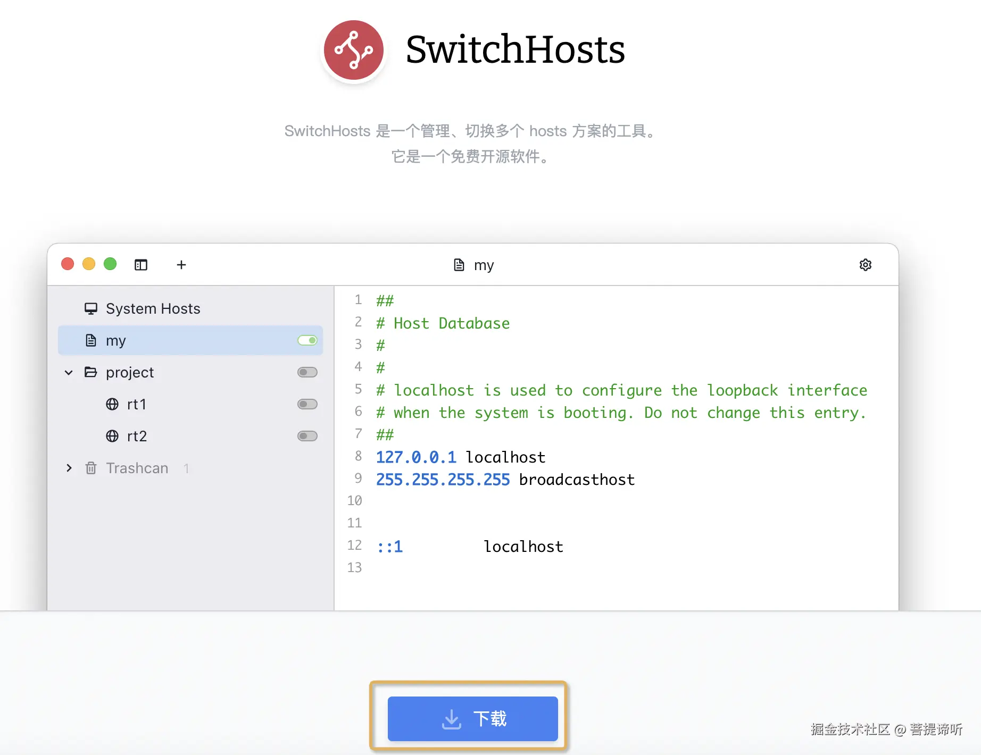Click the "# Host Database" comment line
The height and width of the screenshot is (755, 981).
[443, 323]
